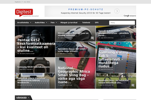Image resolution: width=151 pixels, height=100 pixels.
Task: Click the Google reklaamid label
Action: [x=130, y=16]
